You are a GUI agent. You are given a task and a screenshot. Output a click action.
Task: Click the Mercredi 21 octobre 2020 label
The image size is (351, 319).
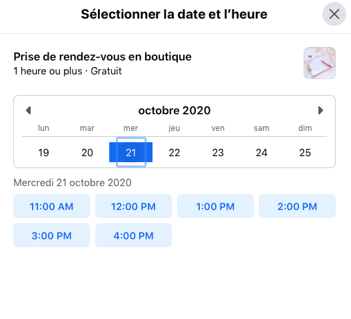(73, 183)
